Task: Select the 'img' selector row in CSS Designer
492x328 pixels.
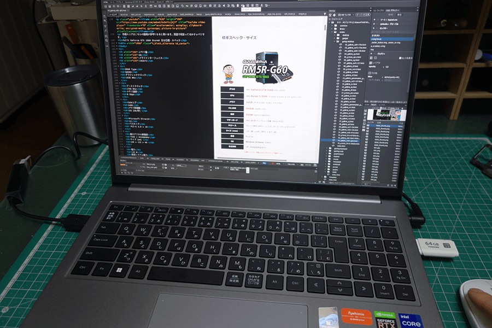Action: (372, 50)
